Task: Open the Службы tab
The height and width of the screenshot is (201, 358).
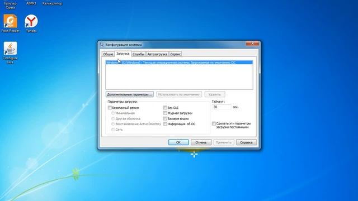Action: [138, 54]
